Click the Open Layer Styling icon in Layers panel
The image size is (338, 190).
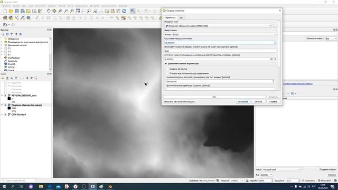coord(3,78)
